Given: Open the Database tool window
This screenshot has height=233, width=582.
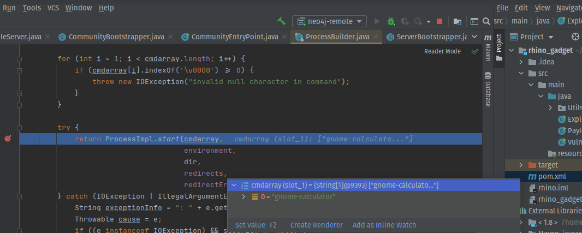Looking at the screenshot, I should tap(488, 89).
